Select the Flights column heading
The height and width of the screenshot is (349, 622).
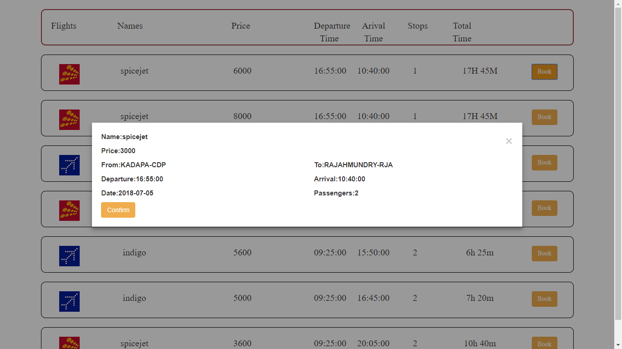pos(63,26)
